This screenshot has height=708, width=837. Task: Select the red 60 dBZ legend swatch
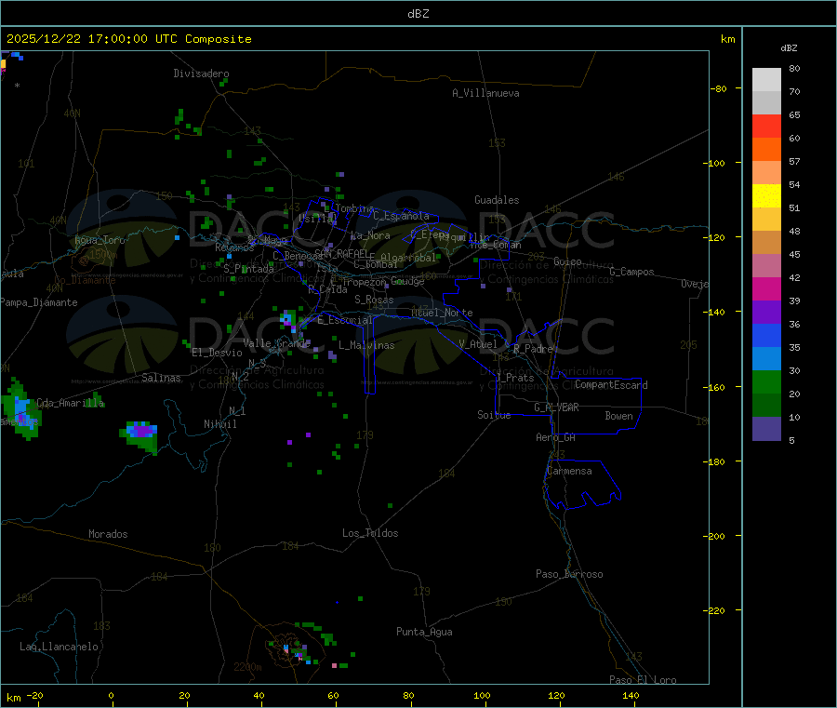(766, 126)
